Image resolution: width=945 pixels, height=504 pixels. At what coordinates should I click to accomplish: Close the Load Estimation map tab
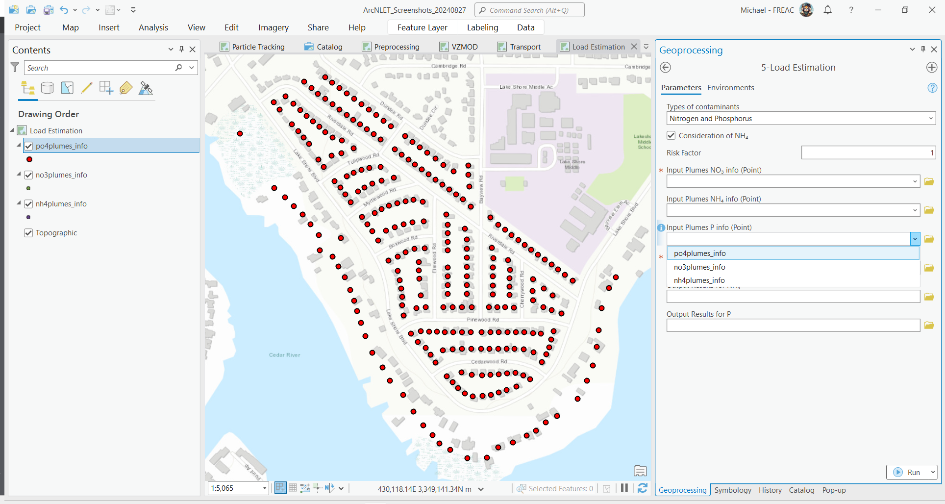(634, 46)
